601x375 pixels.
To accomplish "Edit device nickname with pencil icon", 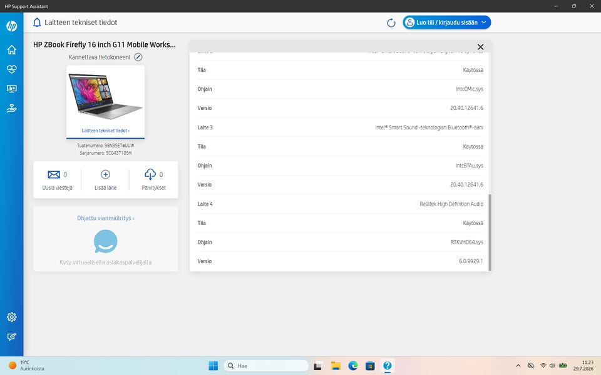I will coord(138,57).
